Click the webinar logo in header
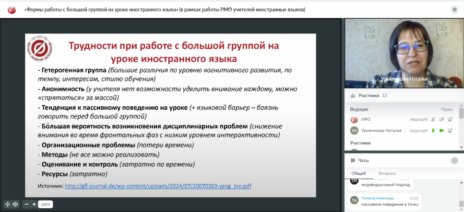Image resolution: width=464 pixels, height=212 pixels. [13, 10]
